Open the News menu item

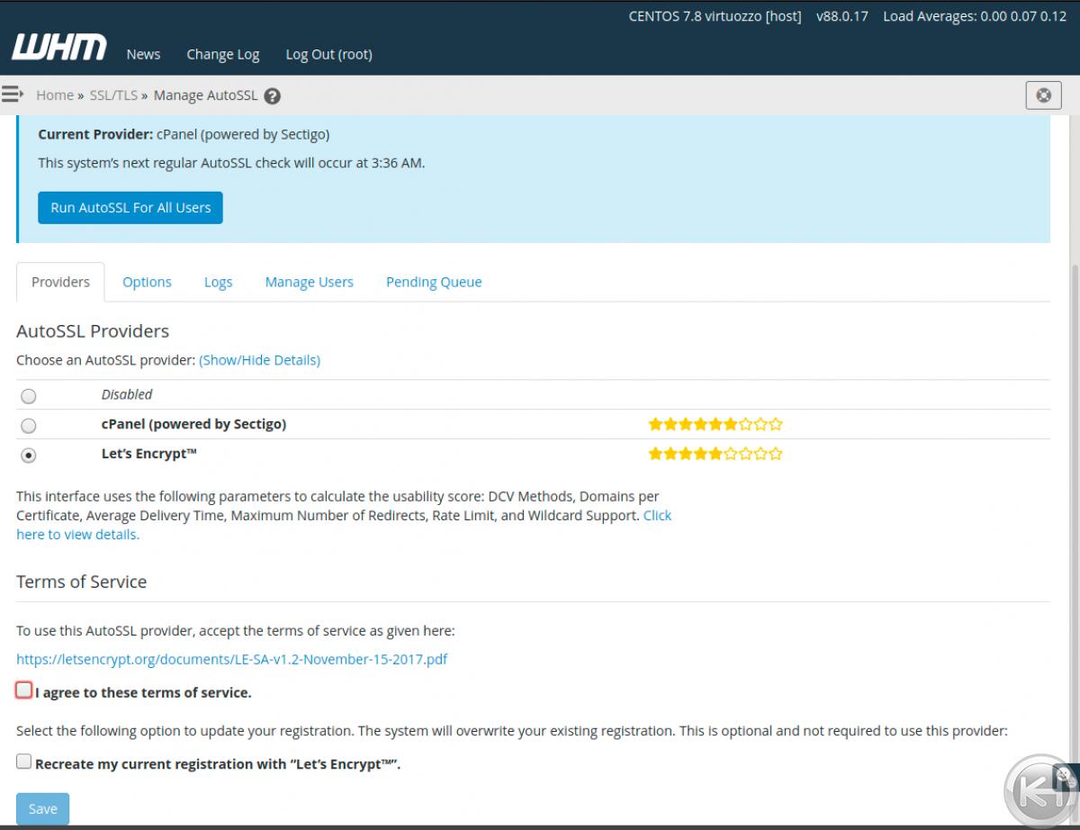[143, 54]
